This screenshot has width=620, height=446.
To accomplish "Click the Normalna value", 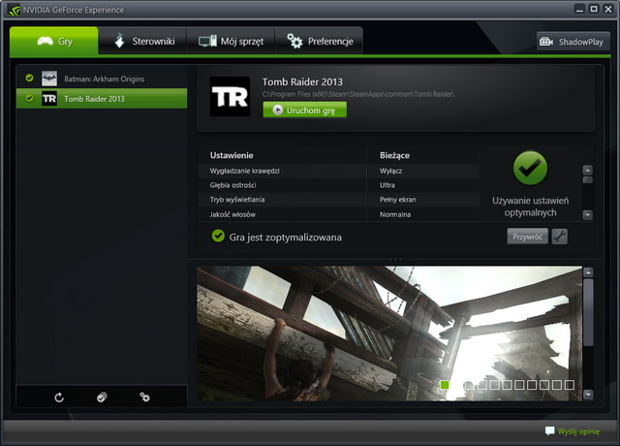I will tap(395, 214).
